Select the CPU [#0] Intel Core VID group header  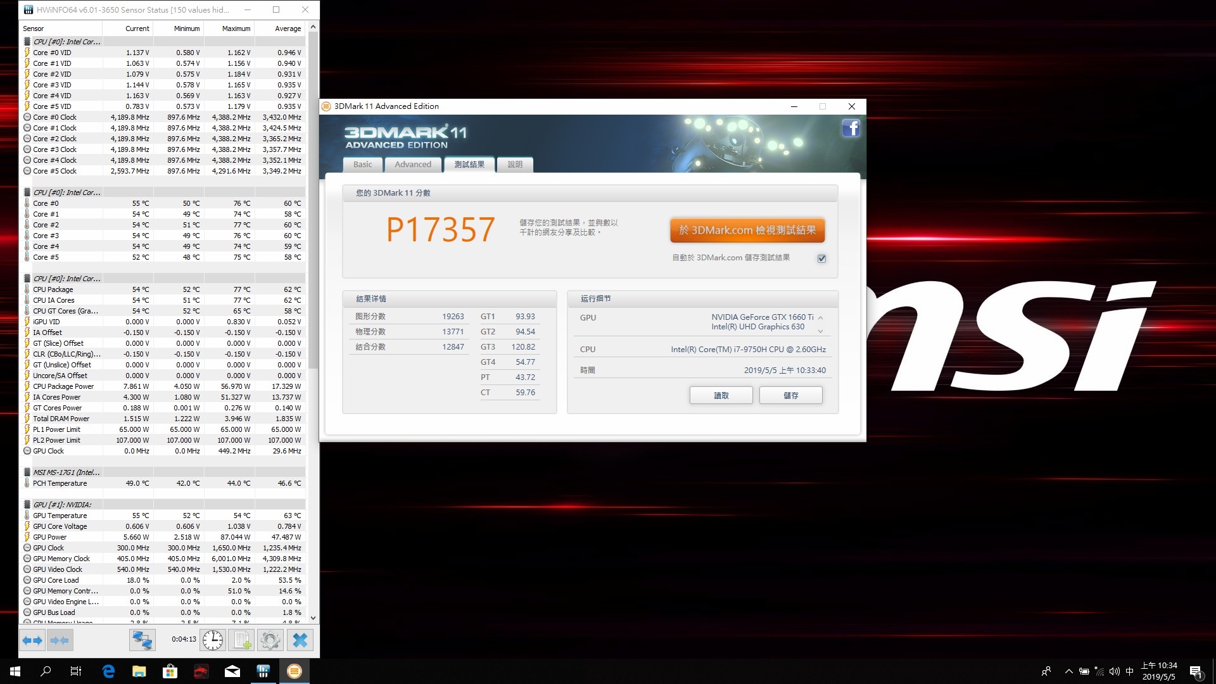pos(163,42)
